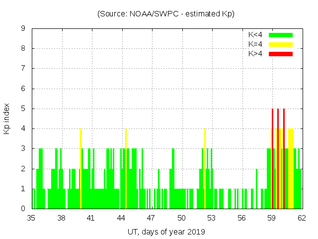Click the last red bar just after day 60
318x239 pixels.
pyautogui.click(x=284, y=159)
